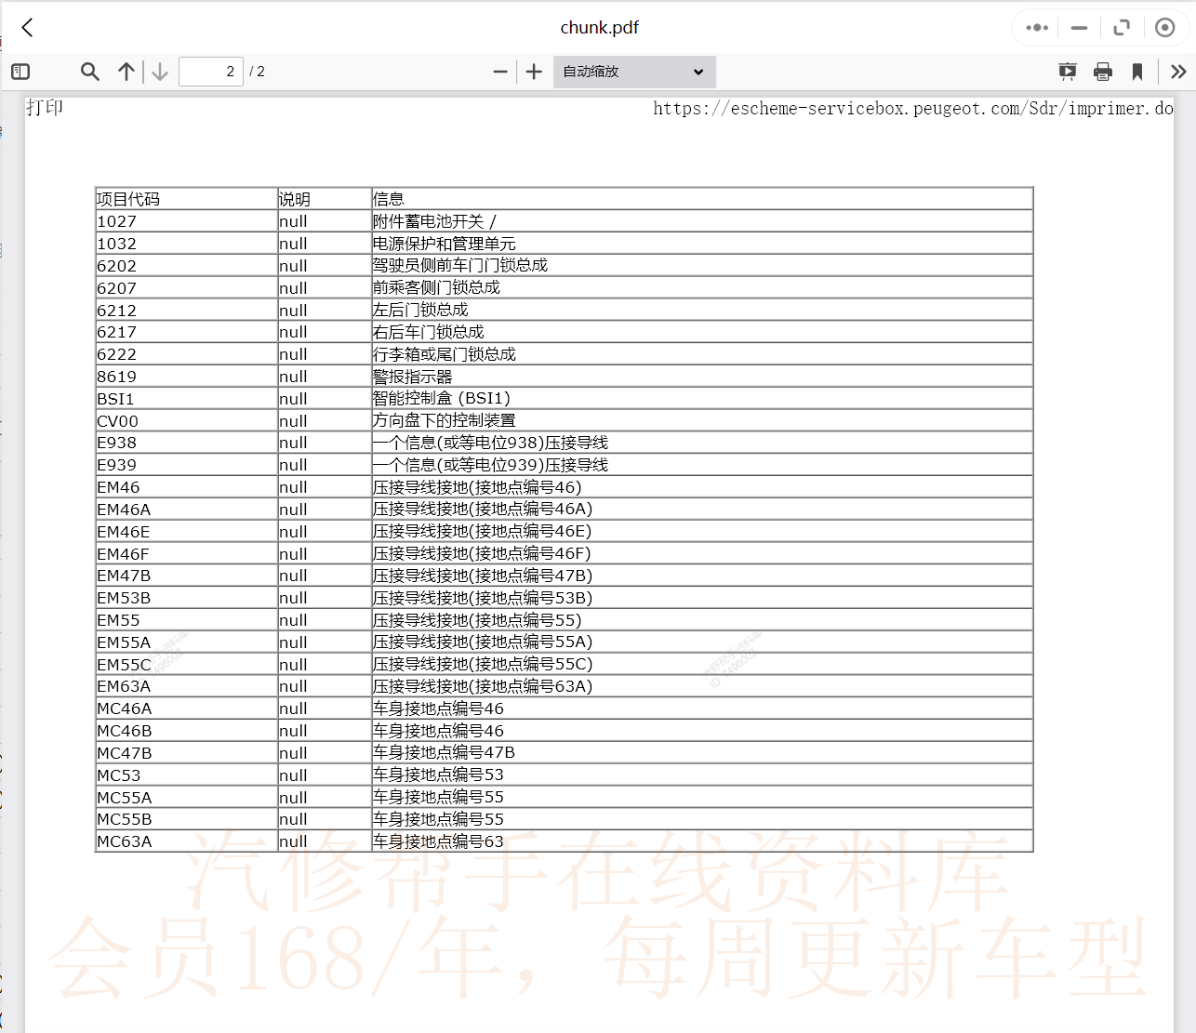Expand more tools with the double chevron
This screenshot has height=1033, width=1196.
[x=1177, y=71]
